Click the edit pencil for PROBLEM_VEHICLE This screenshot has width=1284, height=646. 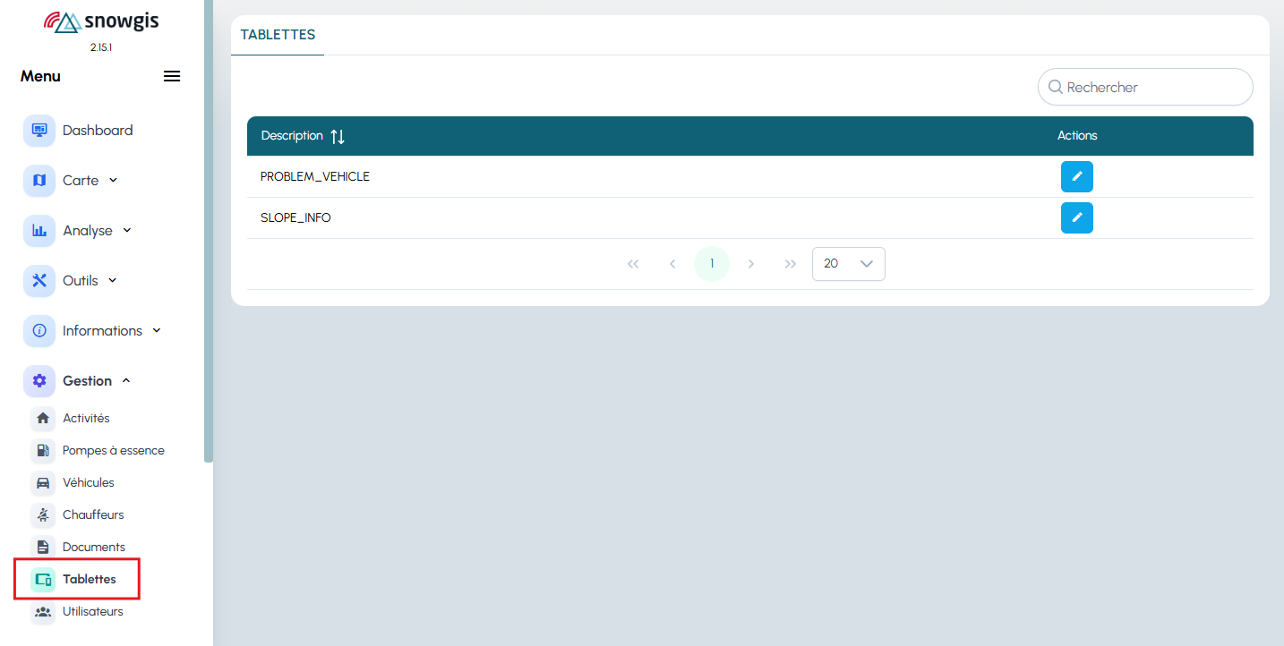[x=1076, y=177]
